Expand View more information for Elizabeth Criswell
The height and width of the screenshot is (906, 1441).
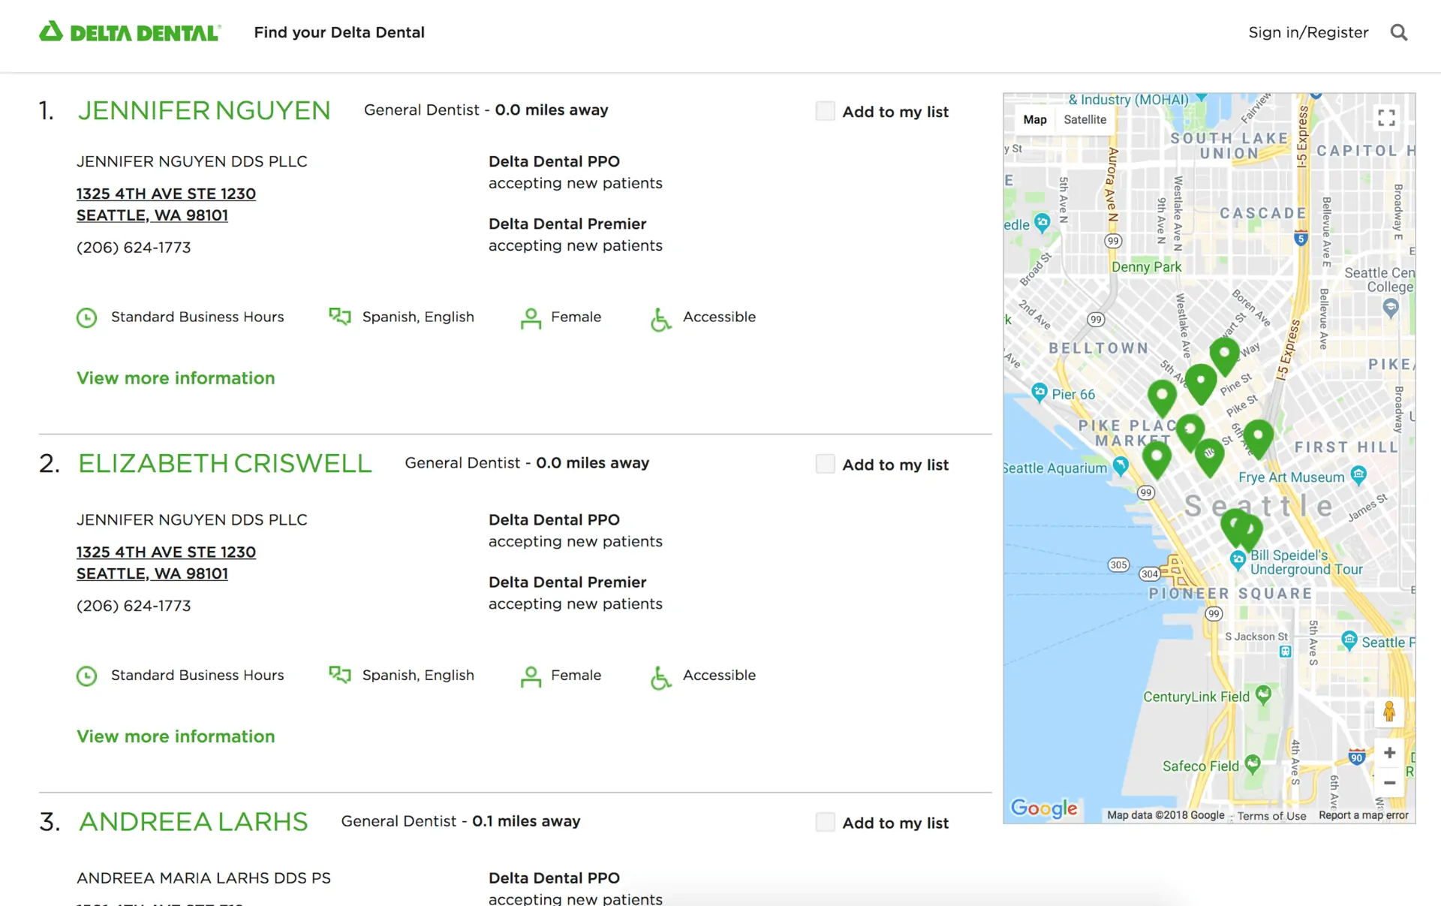click(176, 736)
